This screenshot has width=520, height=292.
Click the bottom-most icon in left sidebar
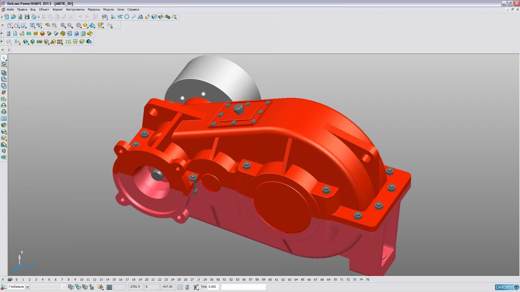point(4,157)
